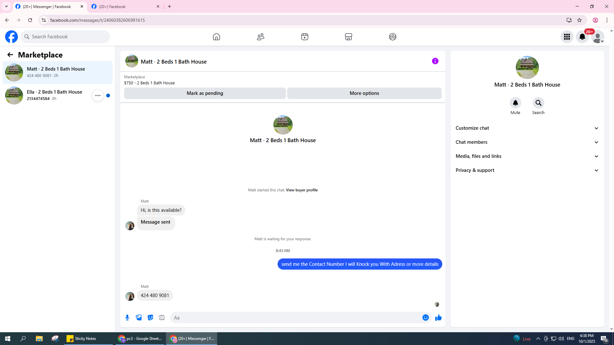Open the volume control in system tray
Image resolution: width=614 pixels, height=345 pixels.
[561, 339]
